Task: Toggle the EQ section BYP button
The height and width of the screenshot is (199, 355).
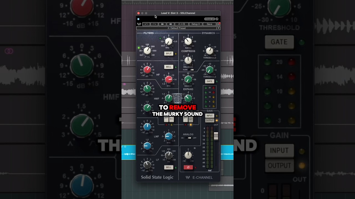Action: coord(166,119)
